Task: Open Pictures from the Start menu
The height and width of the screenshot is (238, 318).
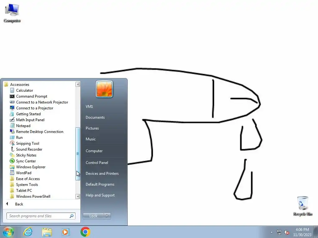Action: (92, 128)
